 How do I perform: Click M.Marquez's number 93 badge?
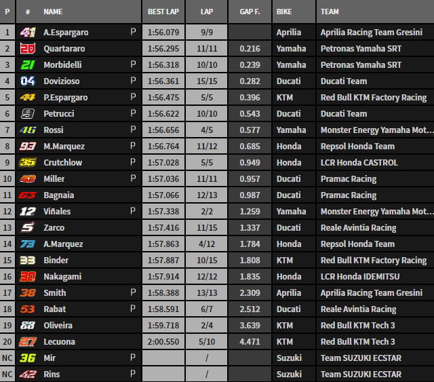(28, 147)
